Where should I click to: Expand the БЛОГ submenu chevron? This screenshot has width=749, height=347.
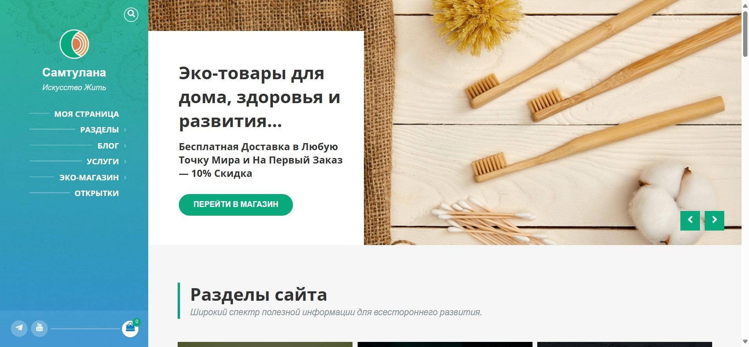click(x=125, y=146)
